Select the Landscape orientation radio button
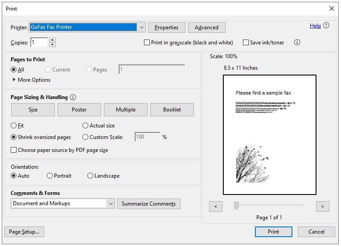The image size is (341, 246). (x=90, y=176)
